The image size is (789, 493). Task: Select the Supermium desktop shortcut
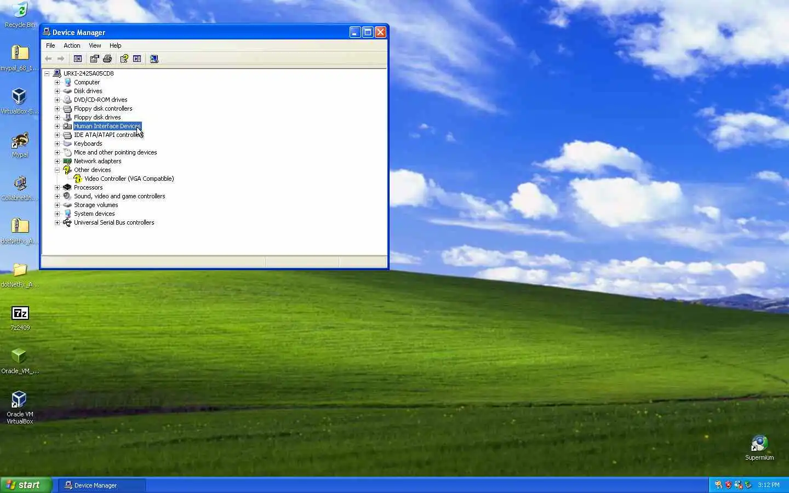point(759,443)
